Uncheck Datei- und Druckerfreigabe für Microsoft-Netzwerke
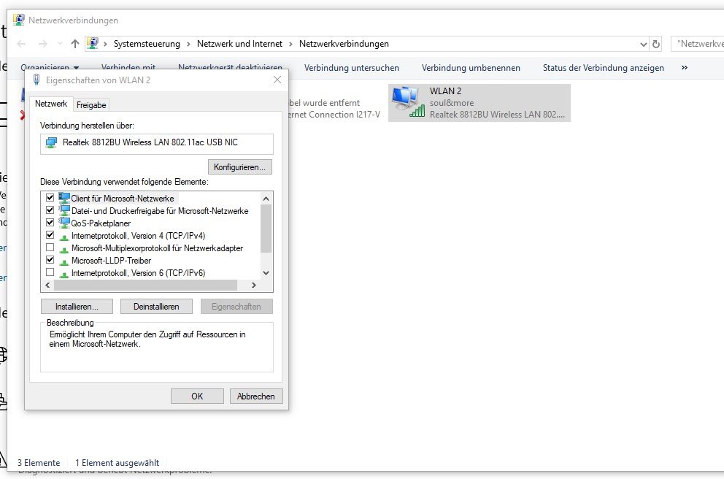This screenshot has width=724, height=479. [50, 210]
